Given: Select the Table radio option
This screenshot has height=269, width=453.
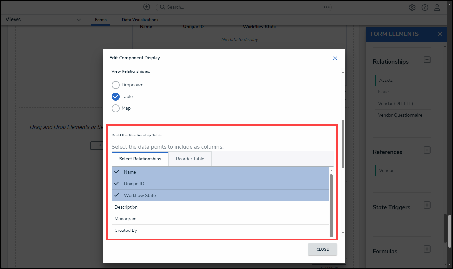Looking at the screenshot, I should coord(116,97).
